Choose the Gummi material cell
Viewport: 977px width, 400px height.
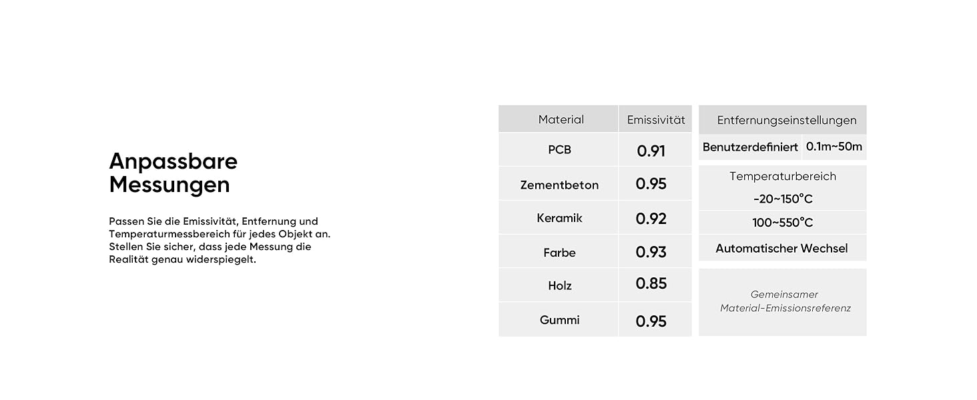tap(559, 320)
